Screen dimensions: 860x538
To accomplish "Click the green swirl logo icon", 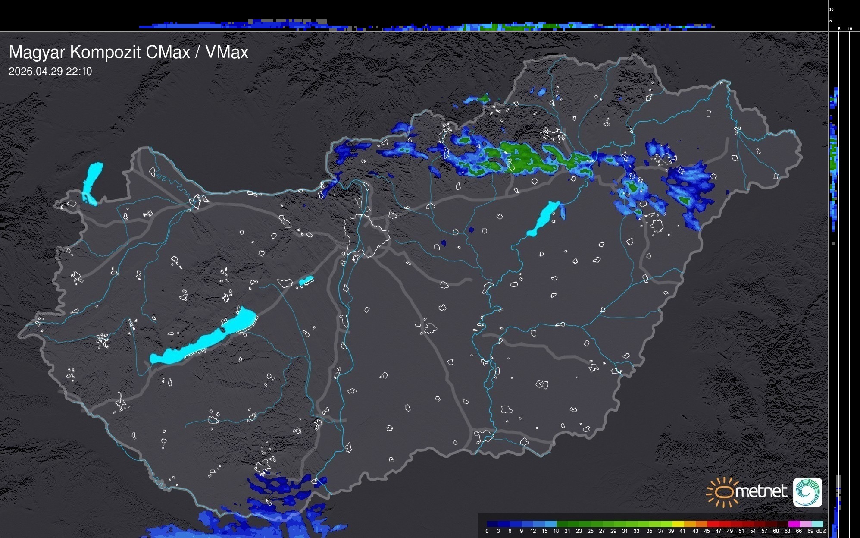I will click(807, 492).
